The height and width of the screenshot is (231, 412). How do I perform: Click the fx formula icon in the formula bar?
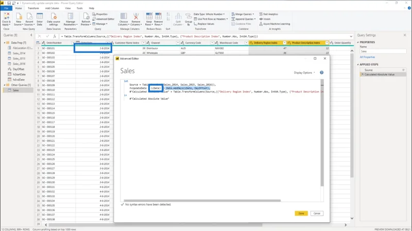[x=55, y=36]
